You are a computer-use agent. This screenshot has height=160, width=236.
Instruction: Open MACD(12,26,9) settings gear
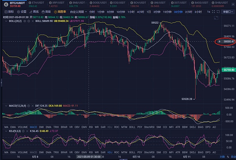29,106
